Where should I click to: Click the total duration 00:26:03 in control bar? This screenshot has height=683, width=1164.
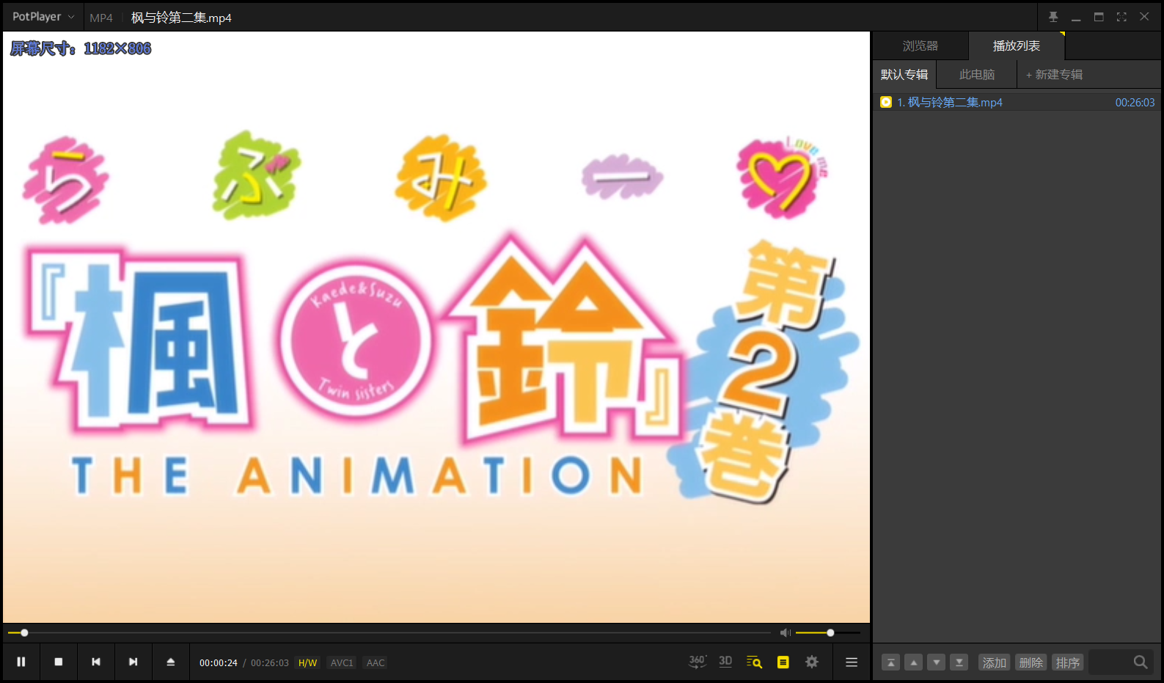pos(270,662)
